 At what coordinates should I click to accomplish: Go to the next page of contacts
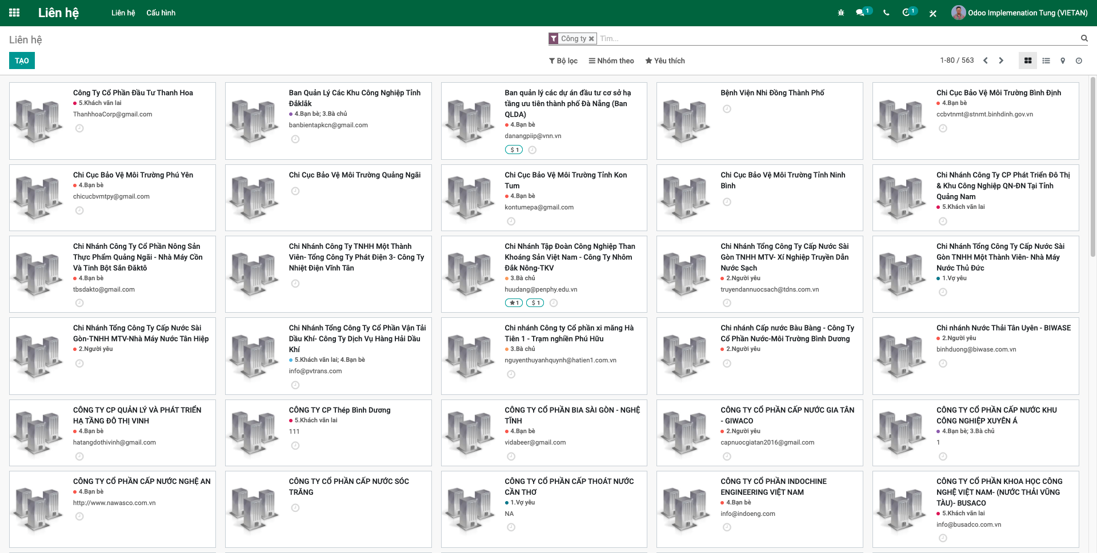1001,60
